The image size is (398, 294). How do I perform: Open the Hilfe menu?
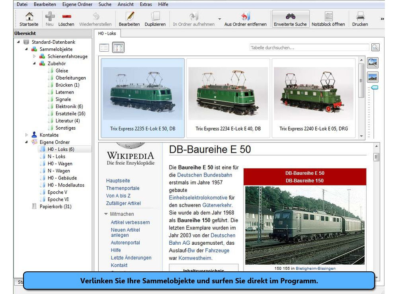(163, 4)
